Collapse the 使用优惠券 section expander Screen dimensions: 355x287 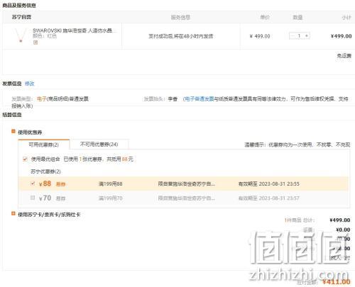[x=13, y=131]
